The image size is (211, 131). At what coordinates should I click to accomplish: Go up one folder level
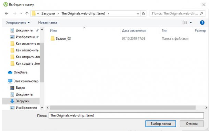pyautogui.click(x=27, y=13)
